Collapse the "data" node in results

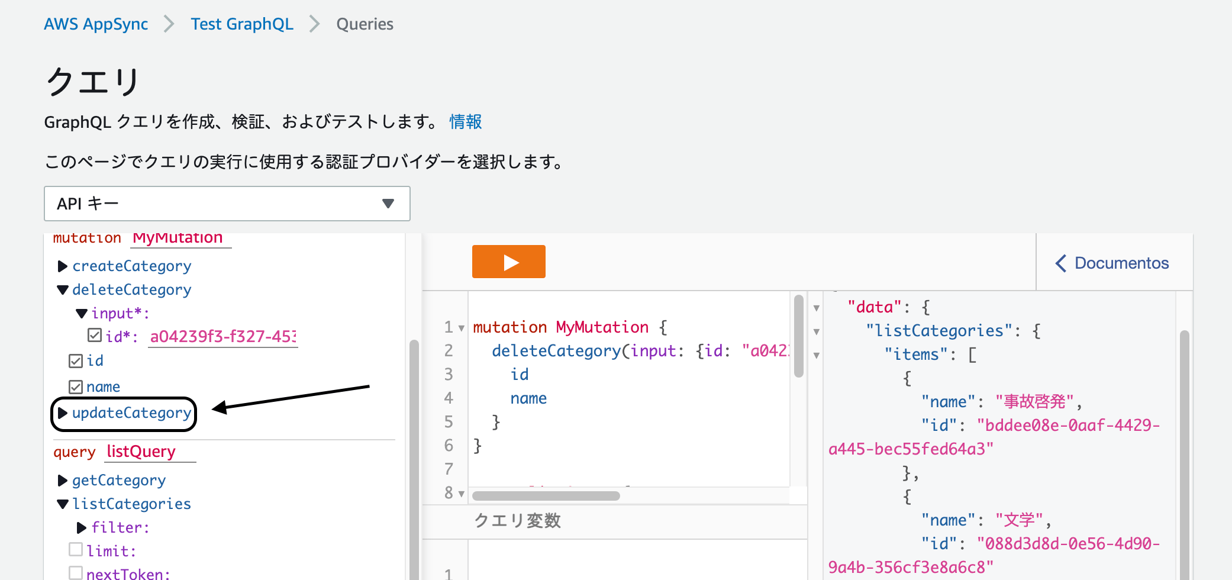click(817, 308)
